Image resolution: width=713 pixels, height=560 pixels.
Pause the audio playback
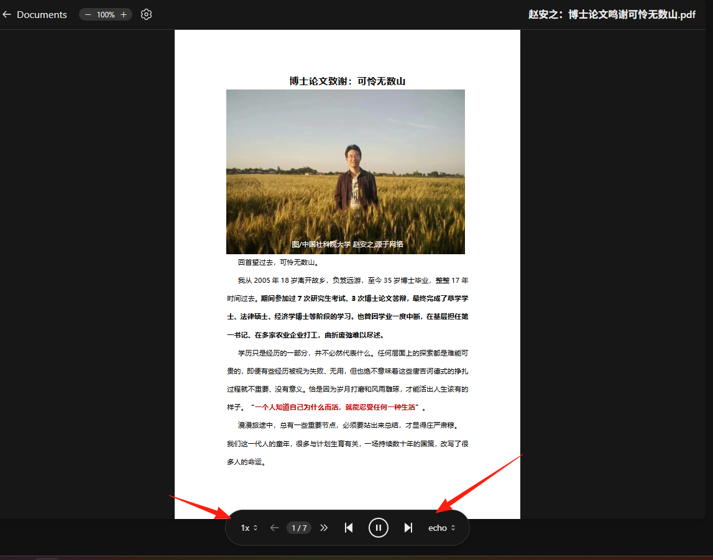[x=379, y=528]
